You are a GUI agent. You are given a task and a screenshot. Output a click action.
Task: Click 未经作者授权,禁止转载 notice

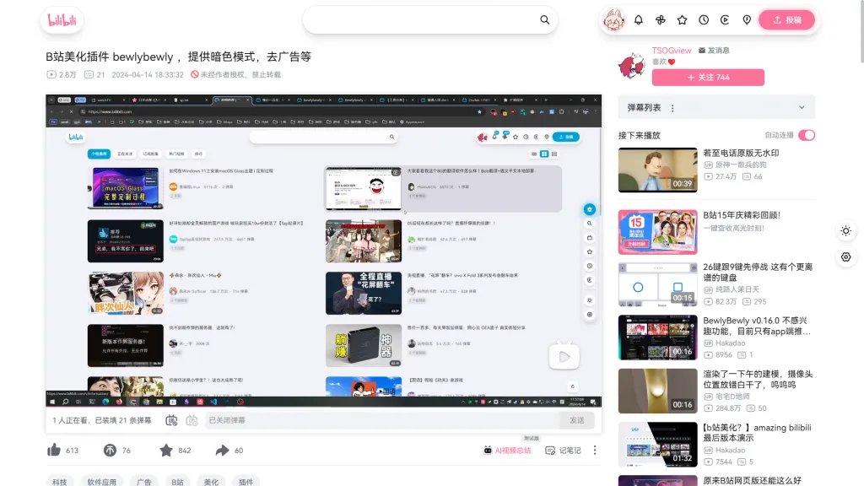(x=236, y=74)
